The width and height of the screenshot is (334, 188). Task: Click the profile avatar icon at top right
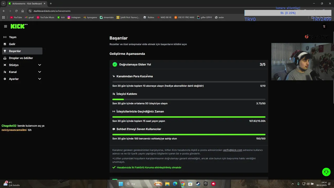point(324,26)
